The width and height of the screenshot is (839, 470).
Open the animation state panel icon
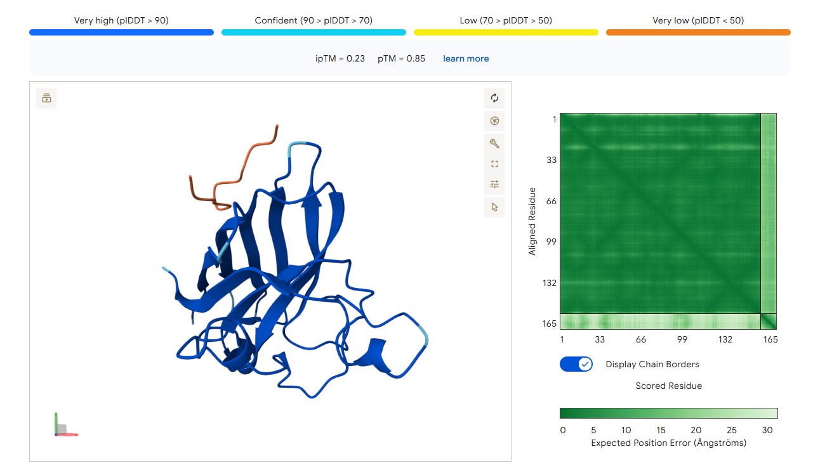pyautogui.click(x=46, y=98)
